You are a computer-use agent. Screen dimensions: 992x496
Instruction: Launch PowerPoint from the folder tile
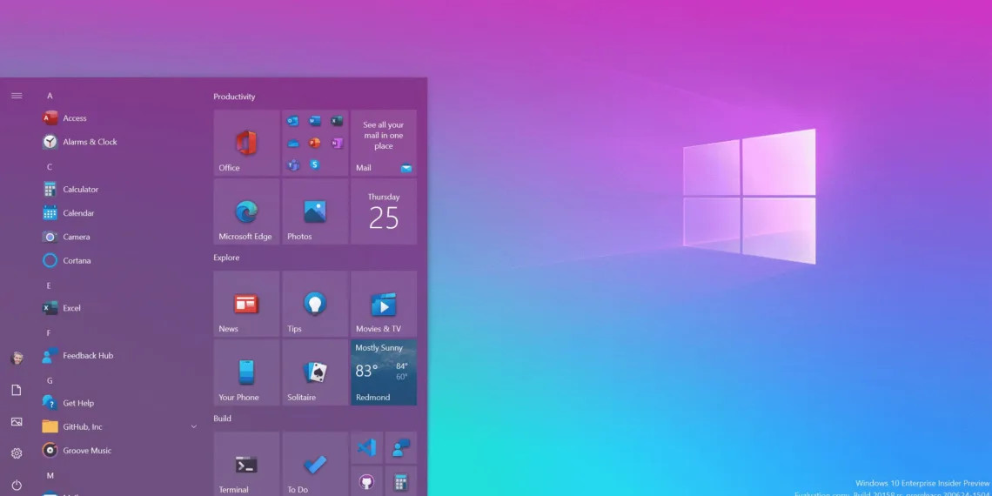pos(315,143)
